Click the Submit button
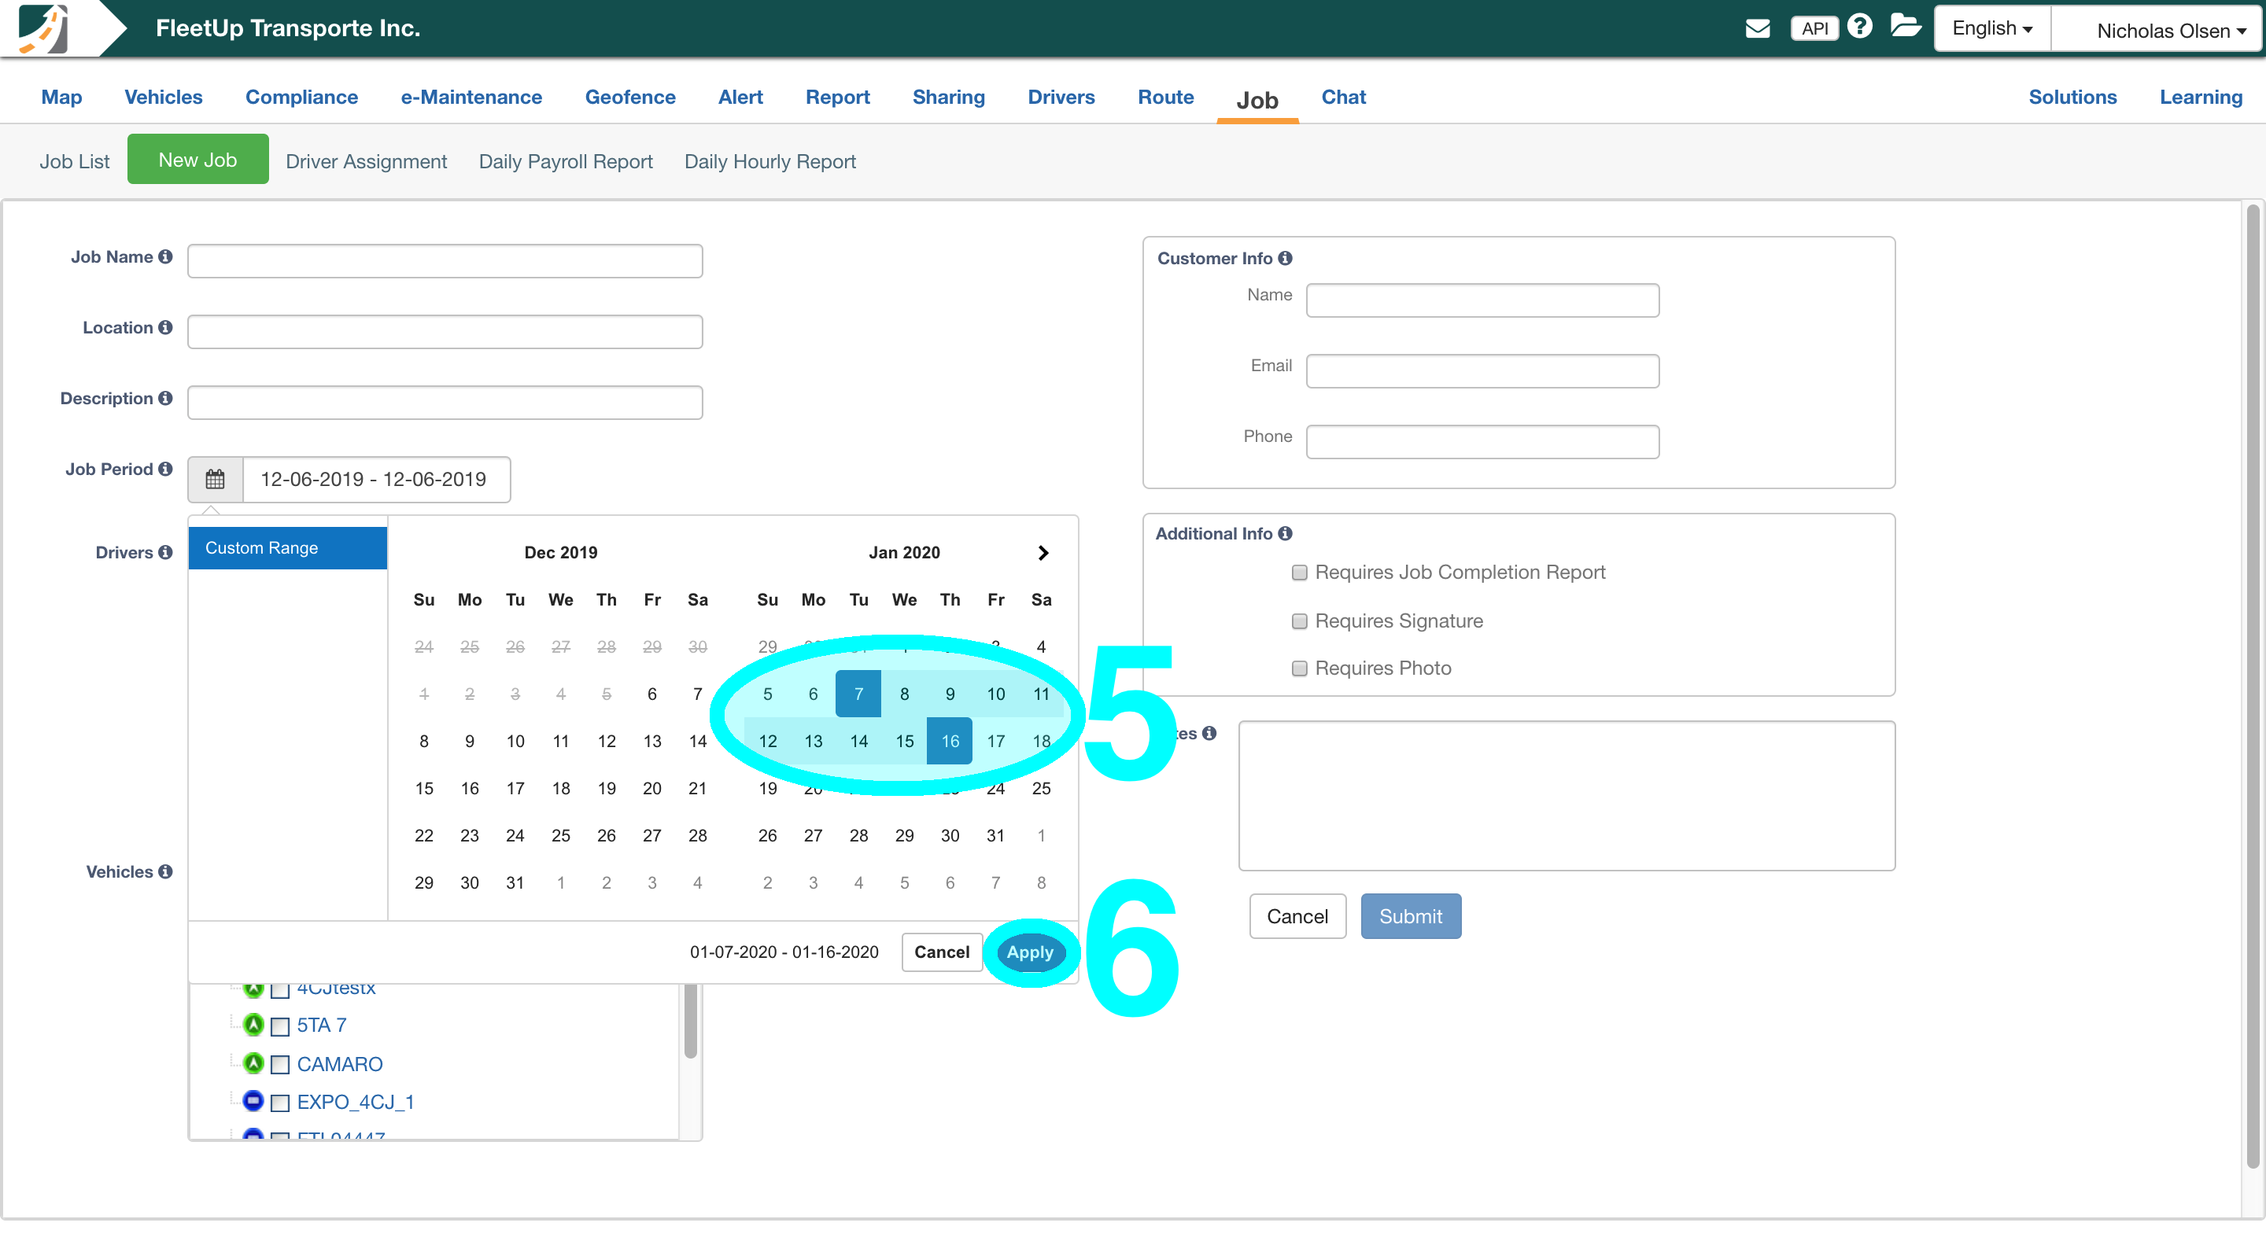This screenshot has width=2266, height=1241. click(1411, 916)
